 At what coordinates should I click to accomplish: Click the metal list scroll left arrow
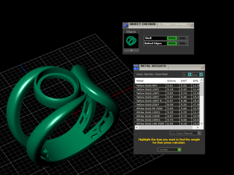point(137,127)
